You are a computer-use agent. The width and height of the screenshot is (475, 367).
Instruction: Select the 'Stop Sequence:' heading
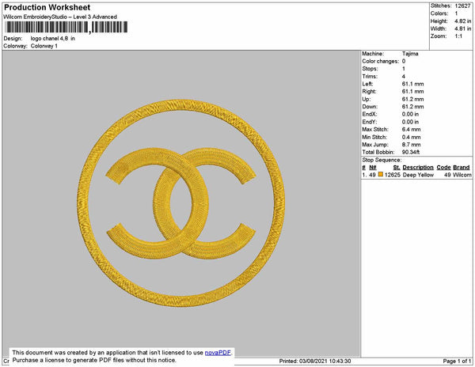382,160
